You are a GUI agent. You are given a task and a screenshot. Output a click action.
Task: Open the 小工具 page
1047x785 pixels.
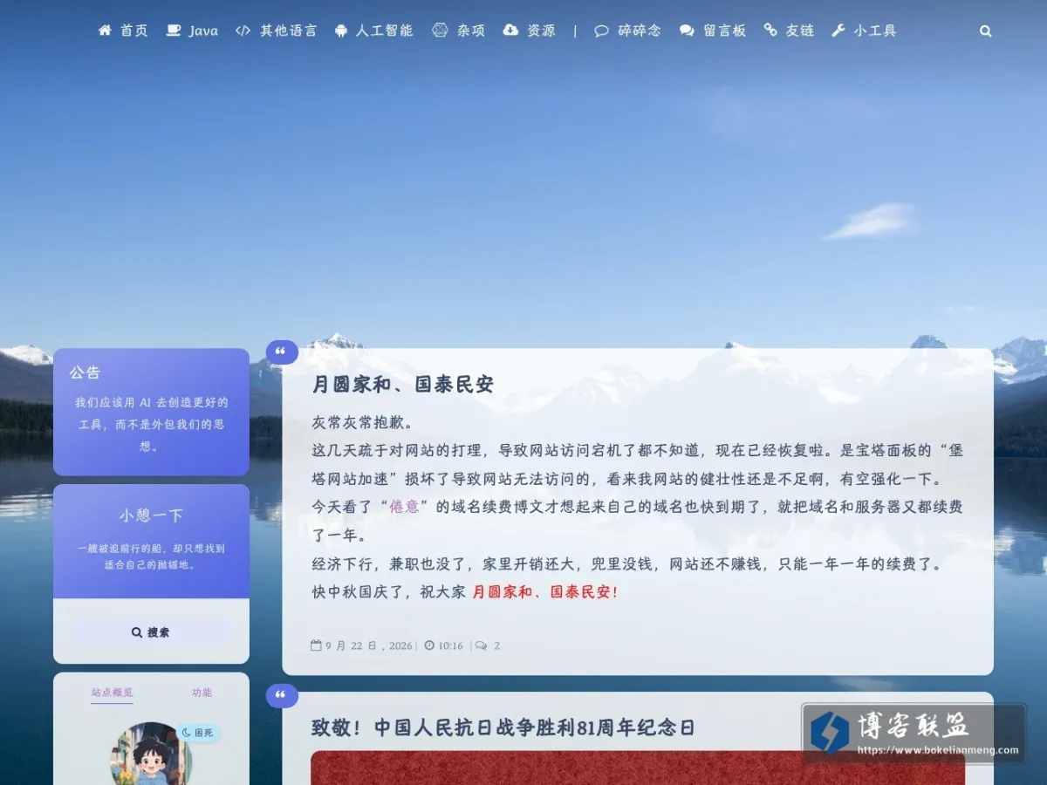point(875,31)
